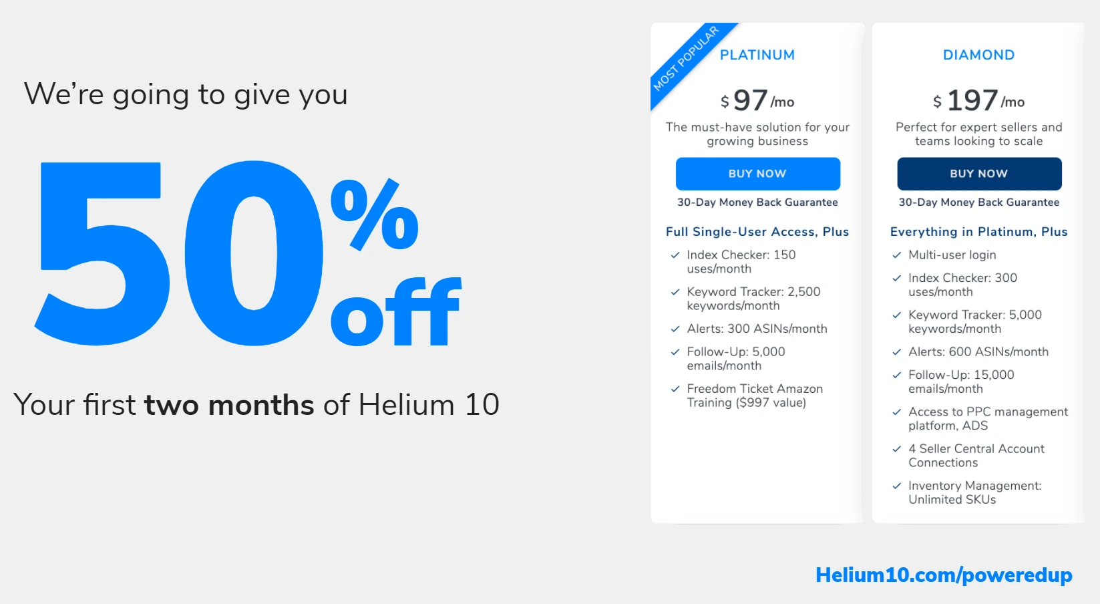Click the checkmark next to Keyword Tracker: 2,500
Image resolution: width=1100 pixels, height=604 pixels.
coord(675,292)
